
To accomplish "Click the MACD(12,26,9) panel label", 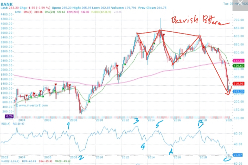I will (x=10, y=161).
